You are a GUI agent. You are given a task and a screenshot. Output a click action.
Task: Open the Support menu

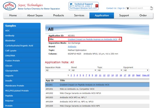pyautogui.click(x=124, y=15)
